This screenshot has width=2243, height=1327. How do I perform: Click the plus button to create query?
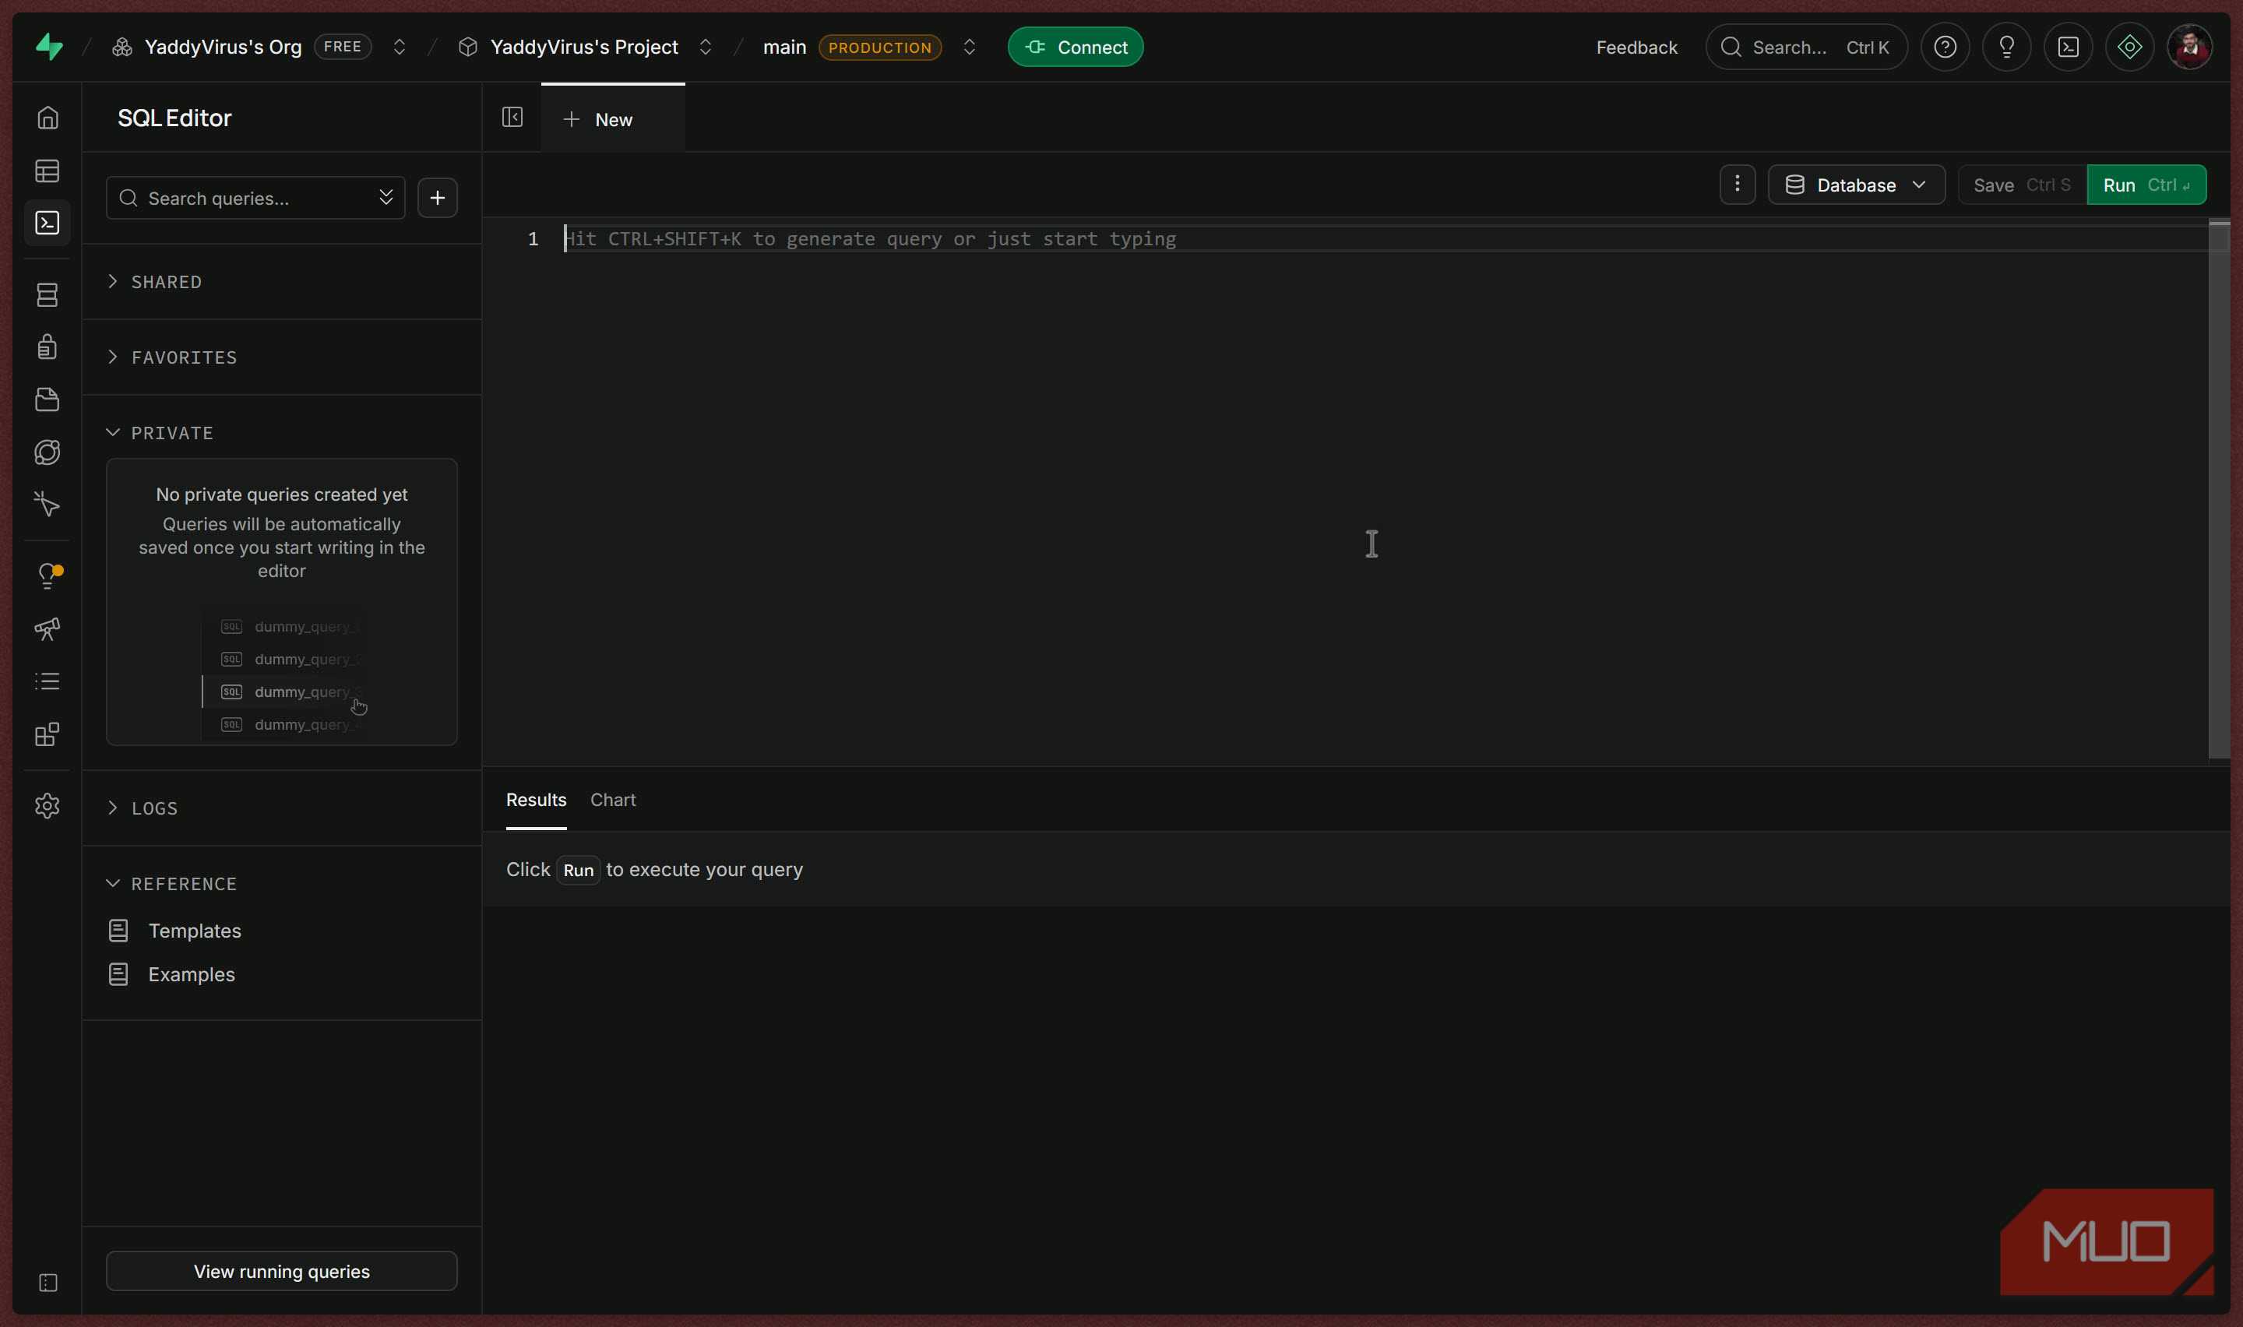click(437, 198)
